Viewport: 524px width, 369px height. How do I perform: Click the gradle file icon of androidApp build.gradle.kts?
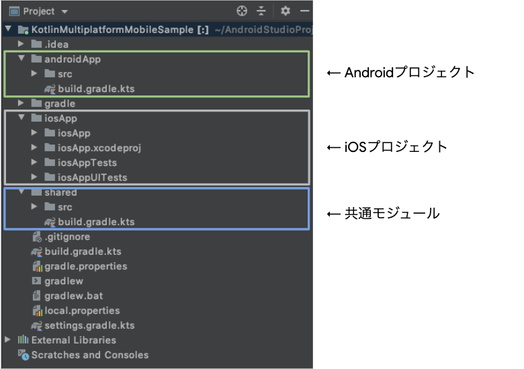coord(50,89)
